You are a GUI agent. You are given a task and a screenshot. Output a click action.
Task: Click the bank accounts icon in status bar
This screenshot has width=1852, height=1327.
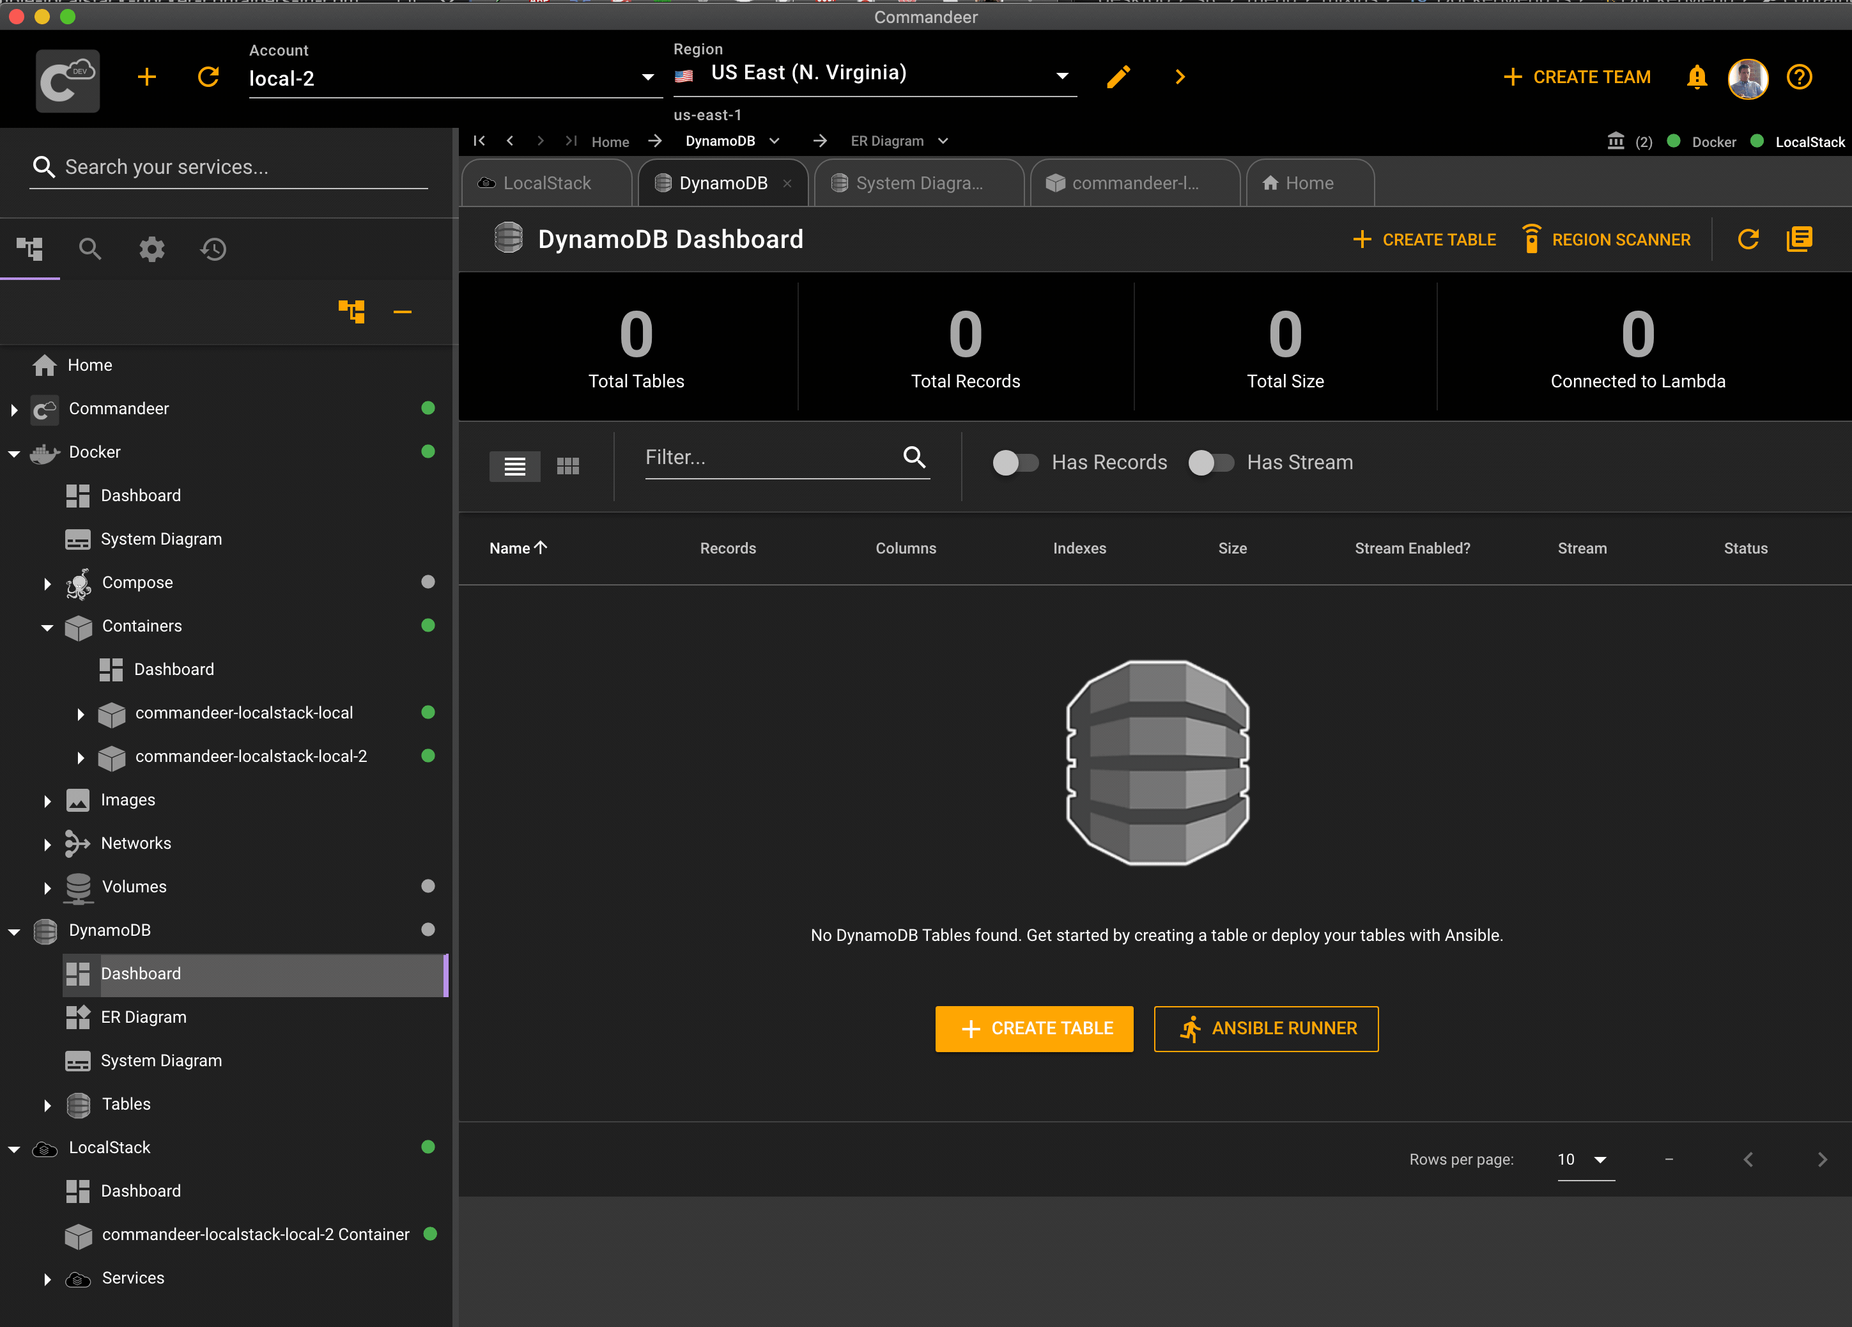coord(1615,141)
